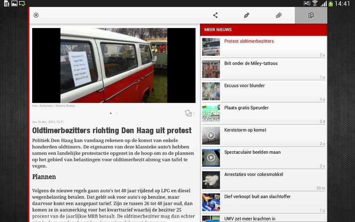Toggle the more news panel icon
Screen dimensions: 355x222
311,15
